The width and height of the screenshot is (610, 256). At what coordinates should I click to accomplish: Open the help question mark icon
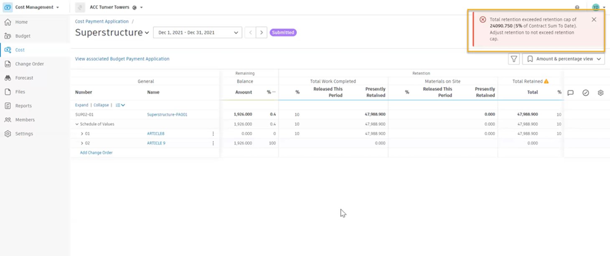577,8
